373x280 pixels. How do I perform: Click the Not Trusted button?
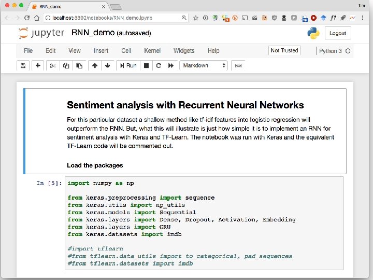pyautogui.click(x=284, y=50)
